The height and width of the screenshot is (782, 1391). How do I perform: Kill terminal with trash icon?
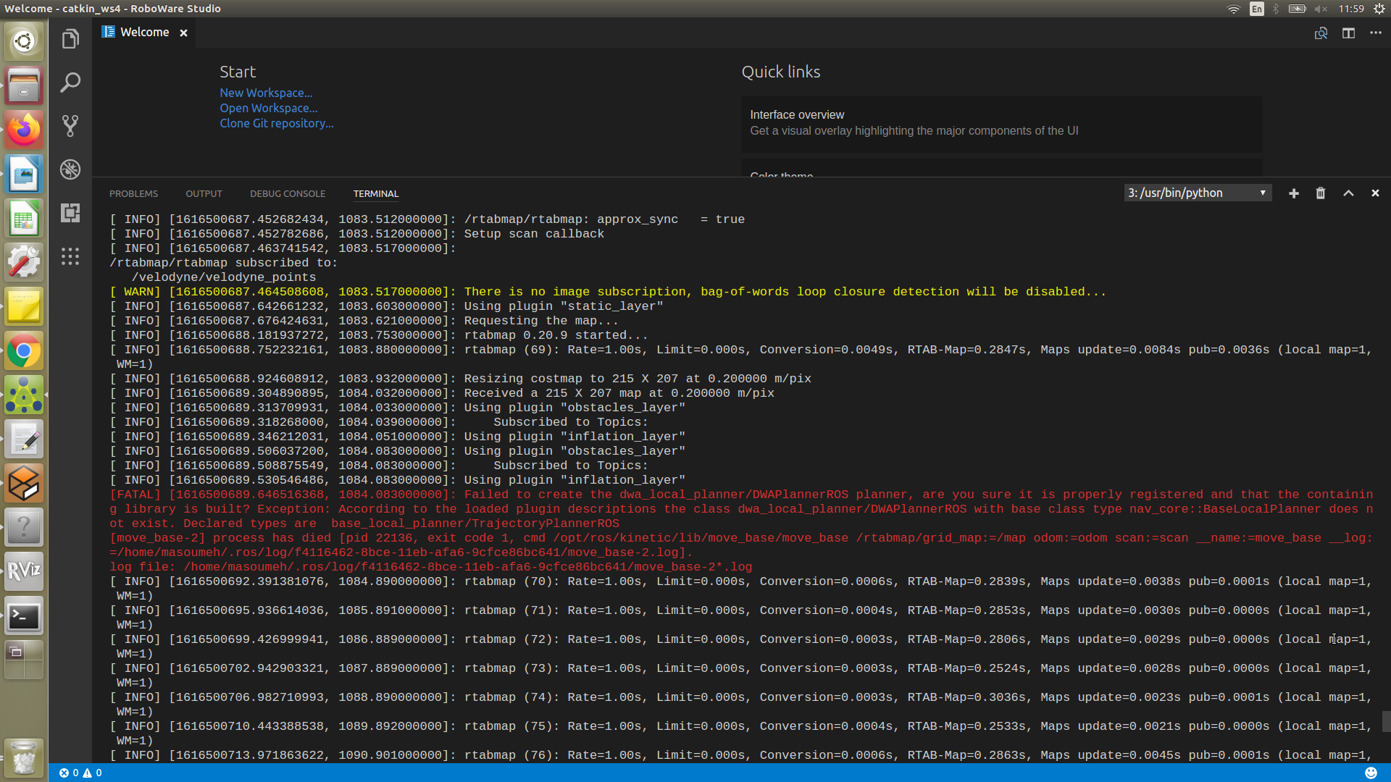tap(1321, 193)
